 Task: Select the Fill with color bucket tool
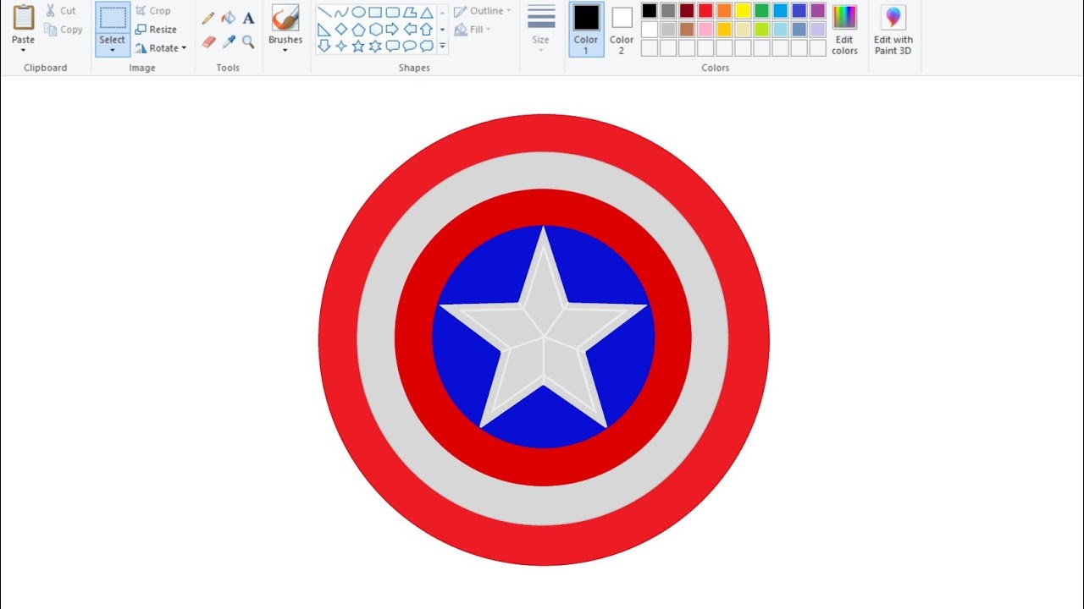(x=229, y=18)
